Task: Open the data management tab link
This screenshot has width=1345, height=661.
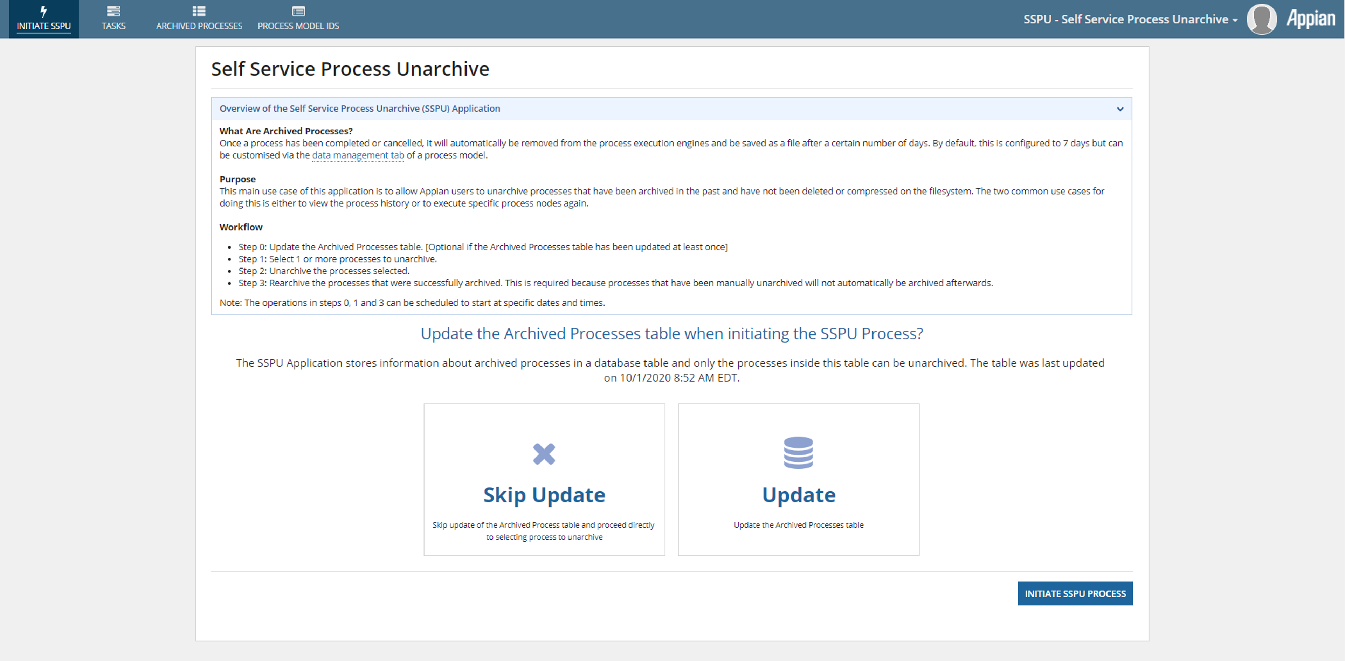Action: pyautogui.click(x=358, y=155)
